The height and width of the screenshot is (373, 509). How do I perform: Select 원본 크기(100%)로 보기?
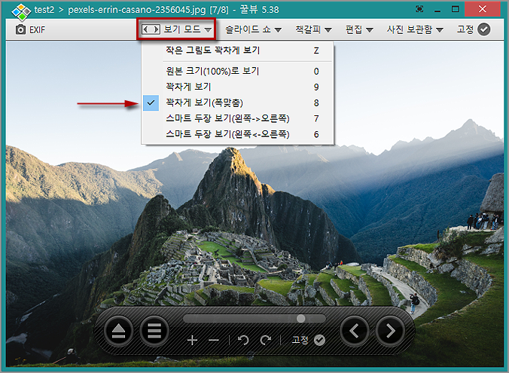(x=238, y=71)
